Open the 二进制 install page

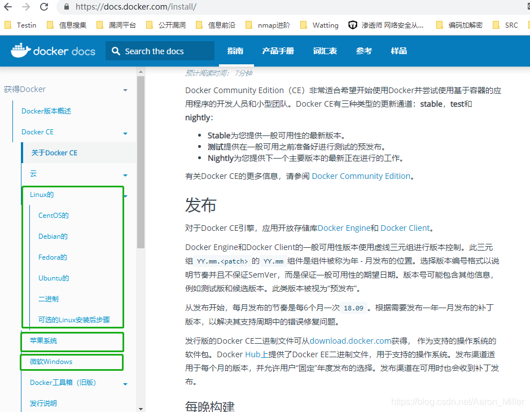(49, 299)
